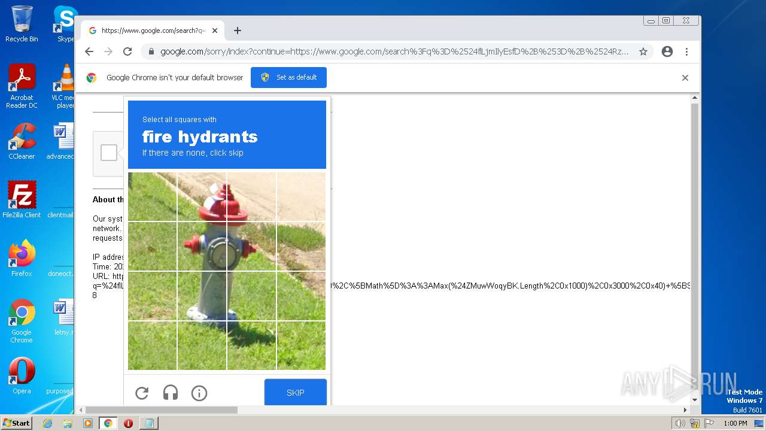
Task: Open Chrome three-dot menu
Action: [x=687, y=51]
